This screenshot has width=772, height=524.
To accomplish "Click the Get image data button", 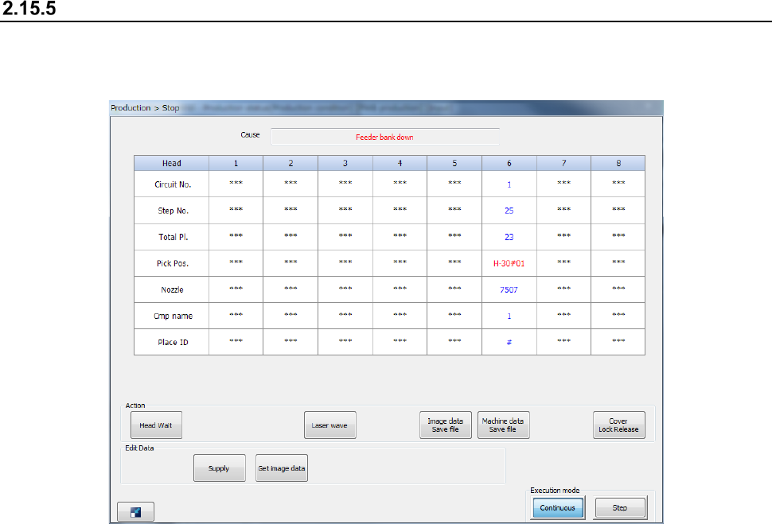I will [x=282, y=468].
